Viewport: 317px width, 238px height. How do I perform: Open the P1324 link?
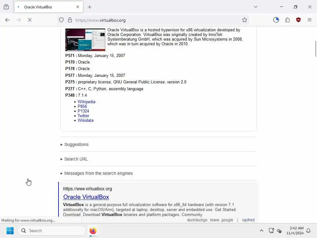click(83, 111)
